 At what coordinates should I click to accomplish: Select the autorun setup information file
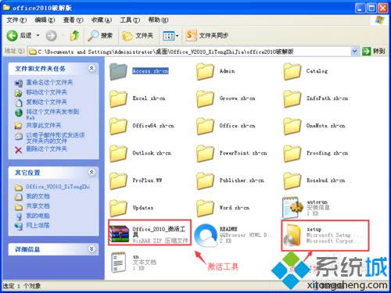click(x=306, y=208)
